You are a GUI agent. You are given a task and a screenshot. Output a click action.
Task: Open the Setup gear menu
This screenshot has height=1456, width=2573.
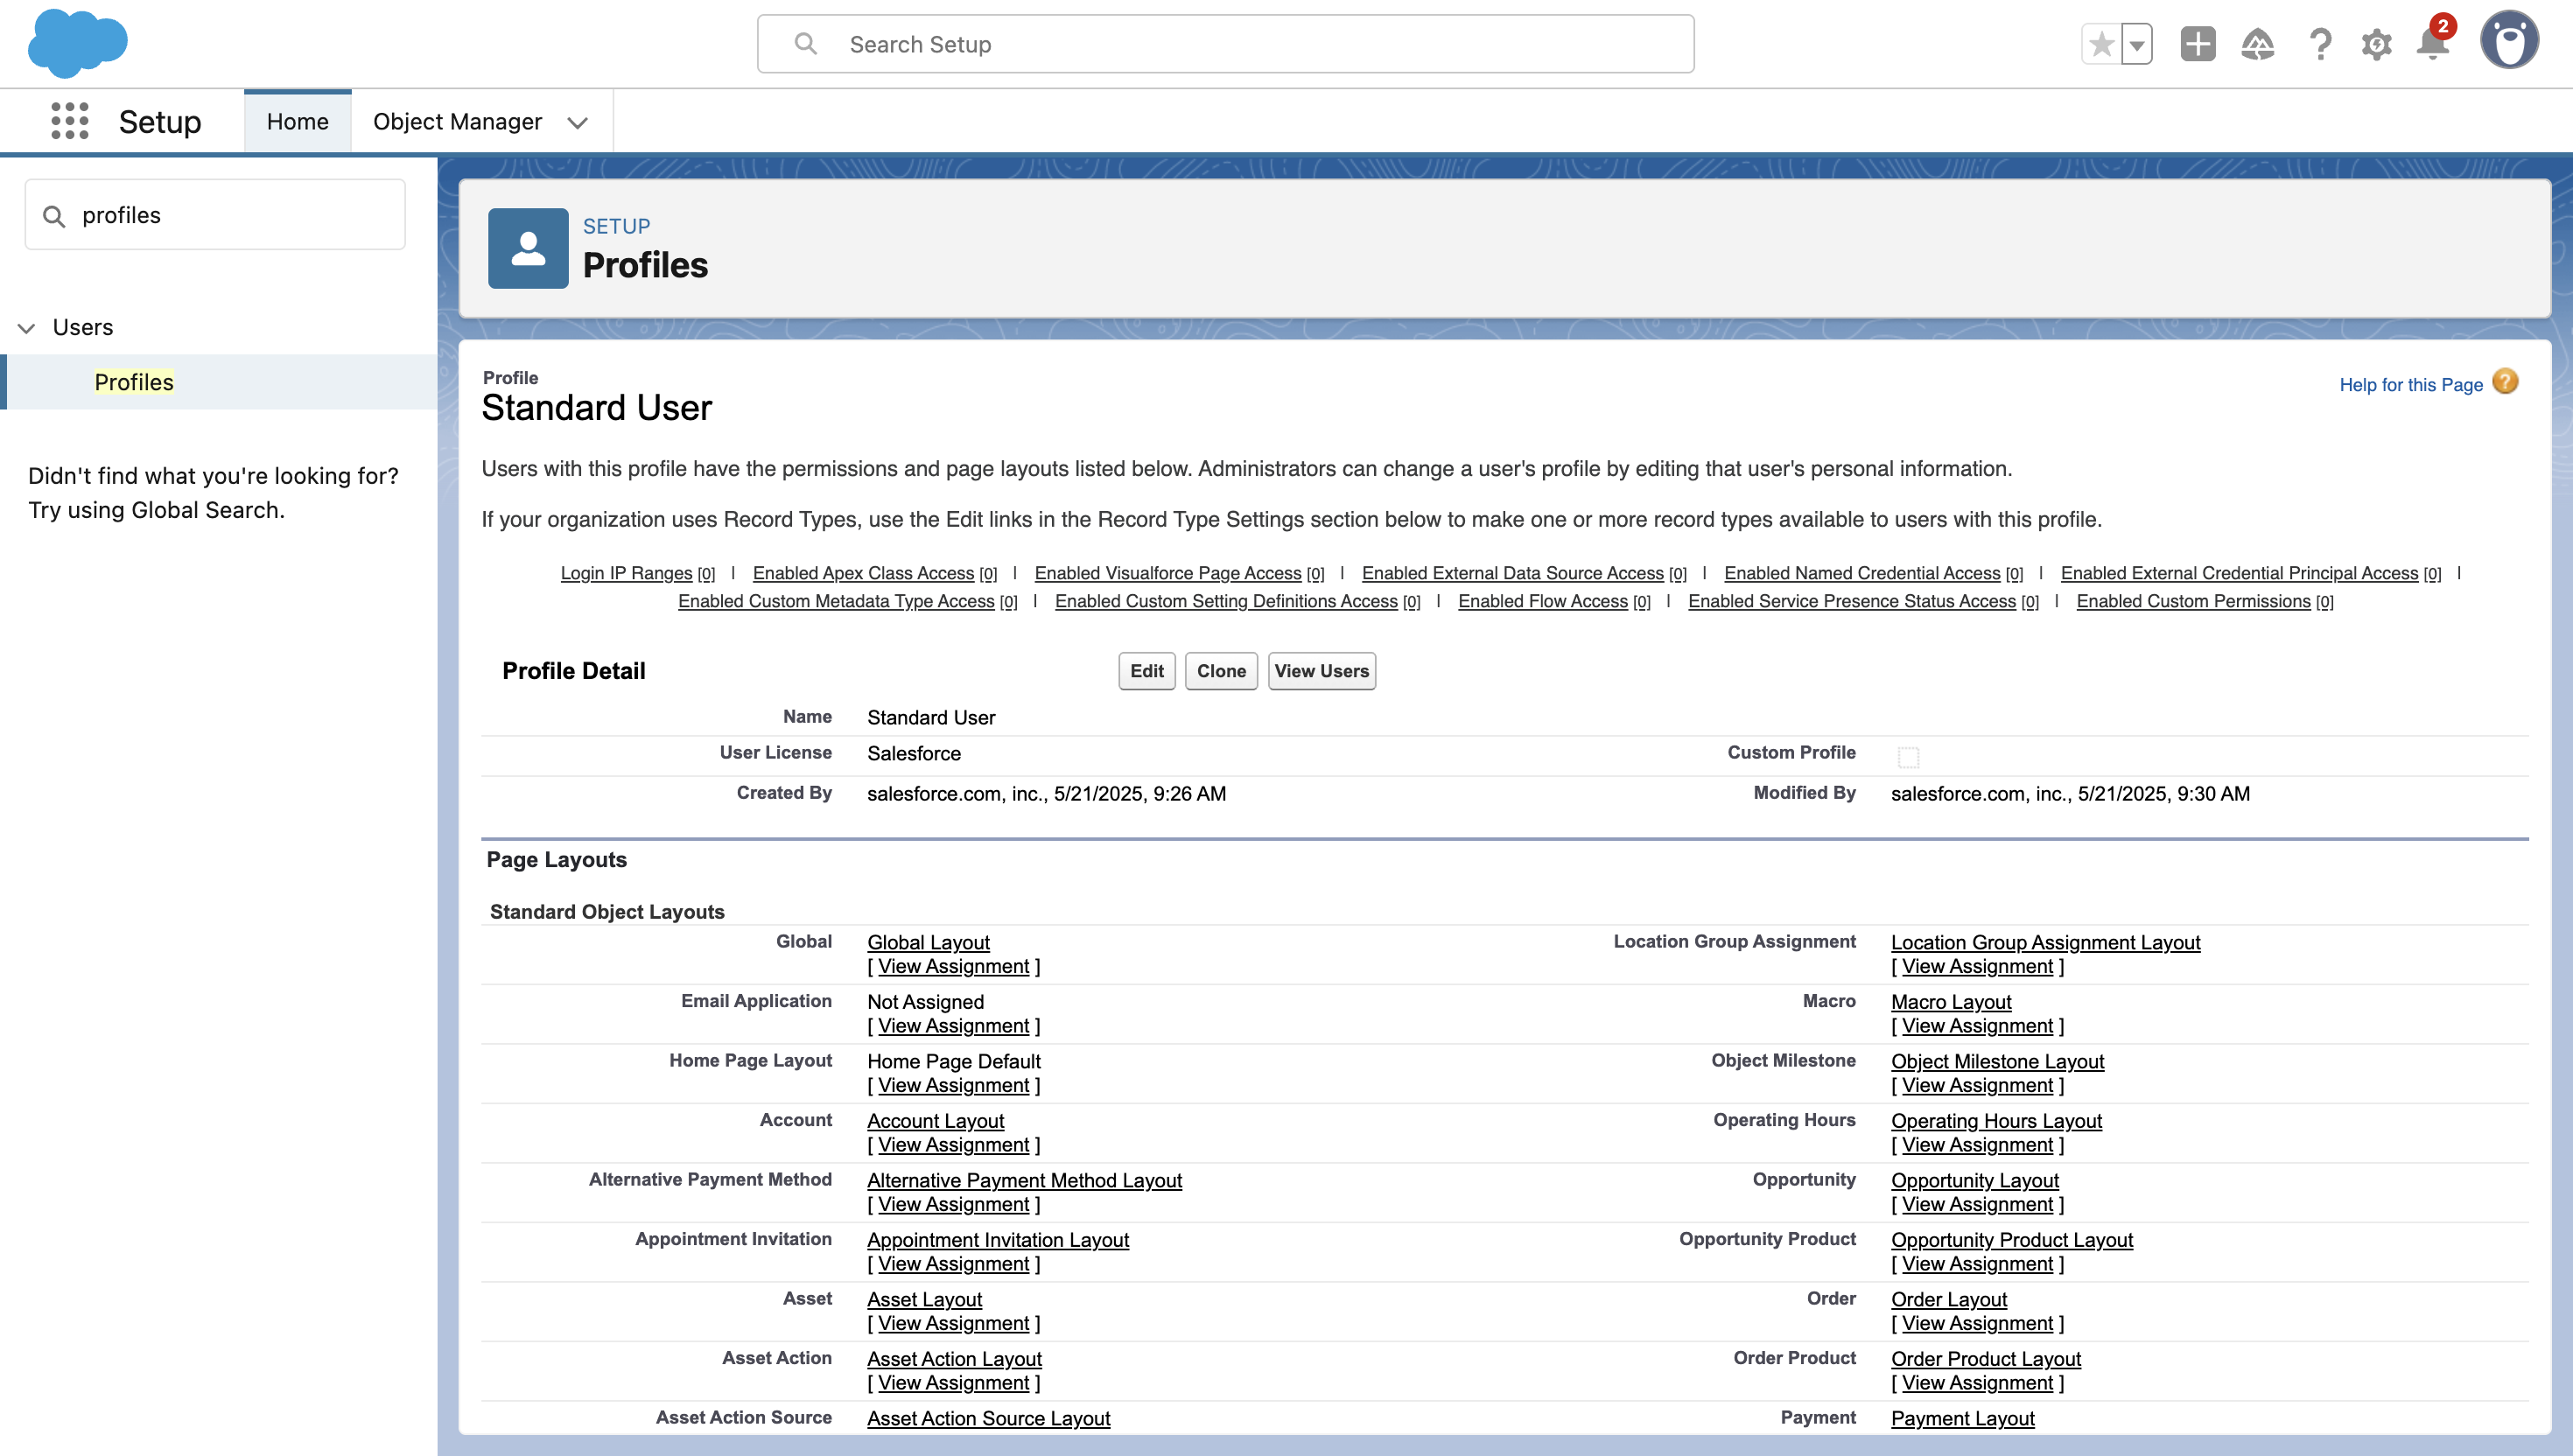(2376, 44)
